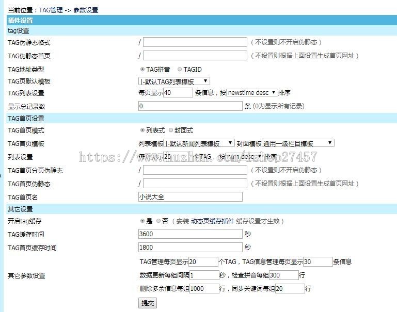Viewport: 397px width, 312px height.
Task: Open the newstime desc sort dropdown
Action: (x=252, y=92)
